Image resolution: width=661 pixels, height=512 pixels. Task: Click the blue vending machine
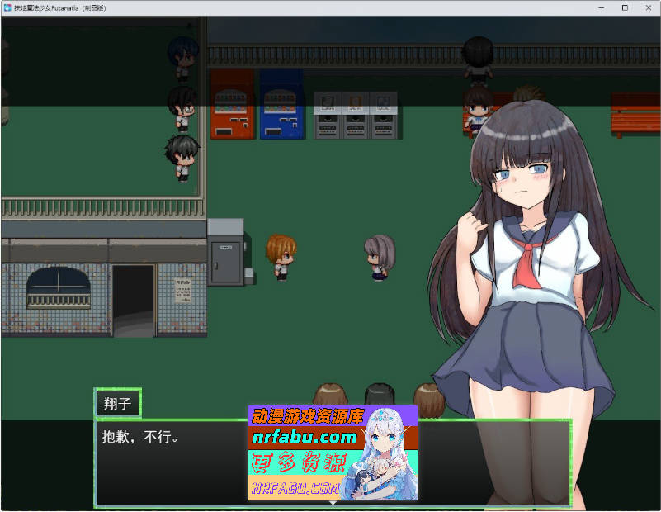click(x=281, y=104)
